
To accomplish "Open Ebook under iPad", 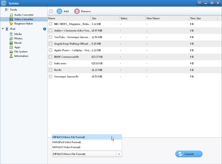I will (x=18, y=43).
